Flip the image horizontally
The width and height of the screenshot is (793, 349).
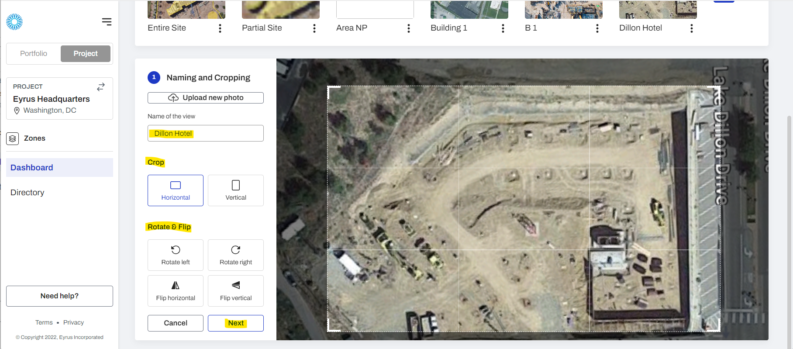[x=176, y=291]
